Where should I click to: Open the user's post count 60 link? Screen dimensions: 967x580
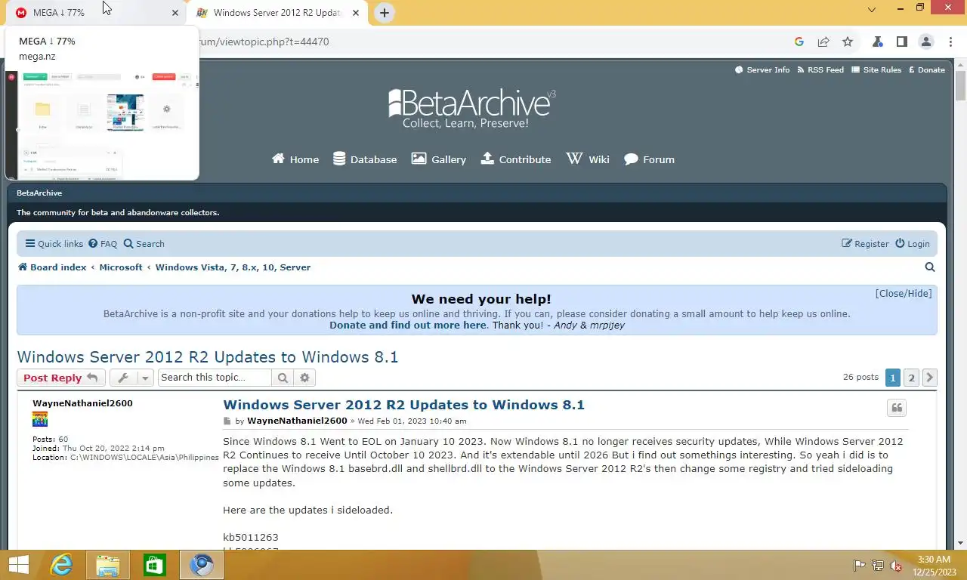pos(63,439)
